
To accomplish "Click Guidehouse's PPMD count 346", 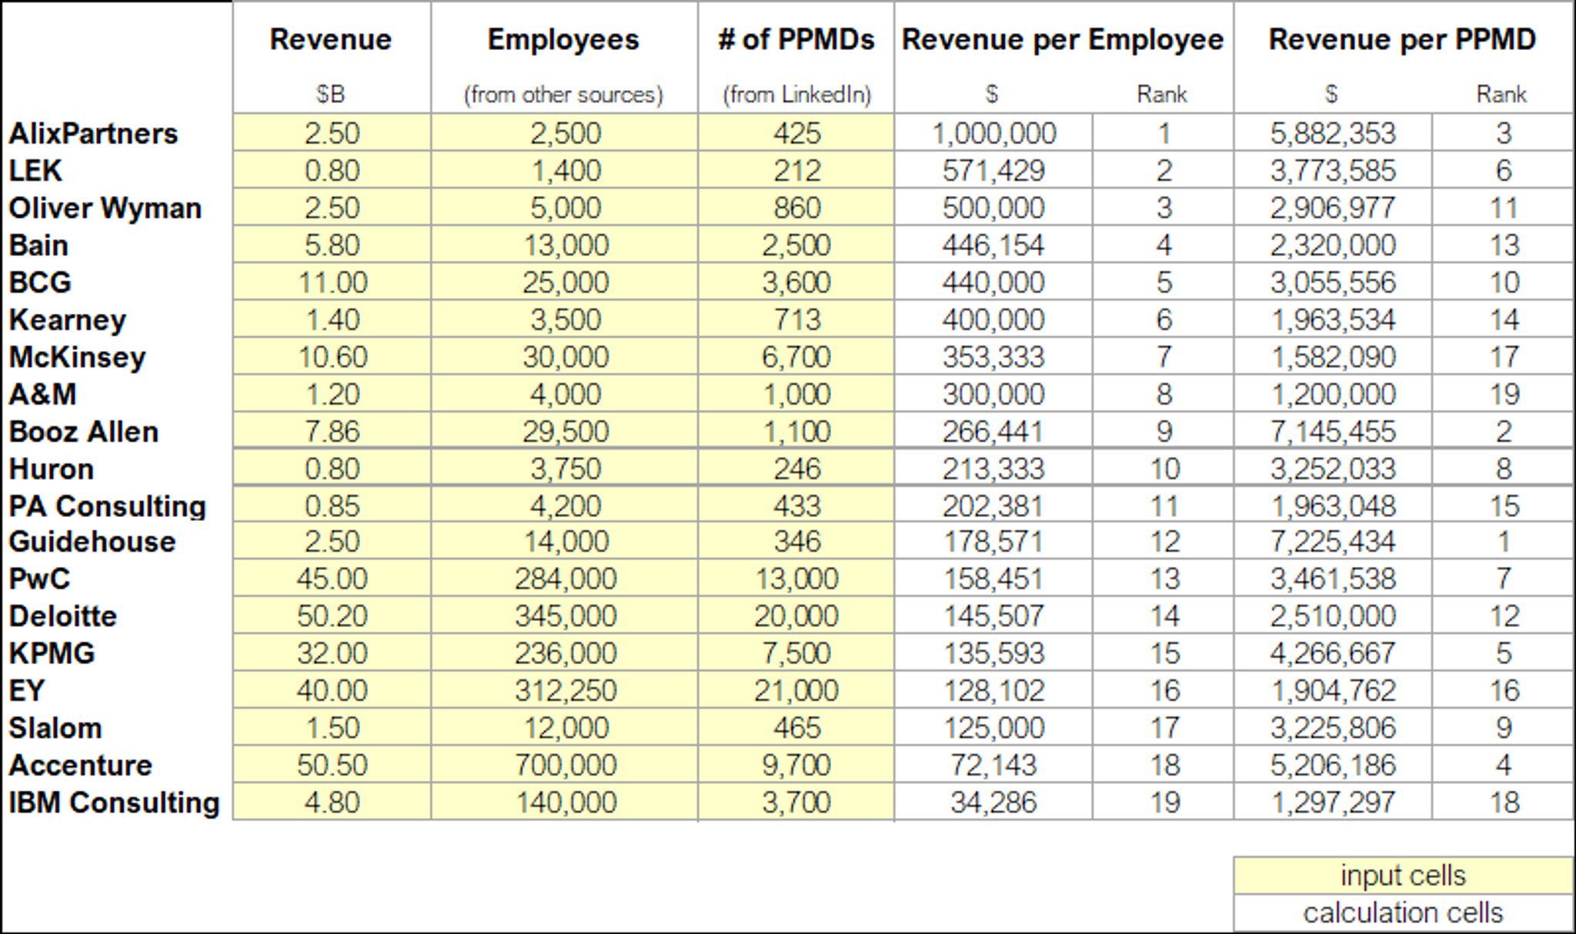I will click(x=796, y=542).
